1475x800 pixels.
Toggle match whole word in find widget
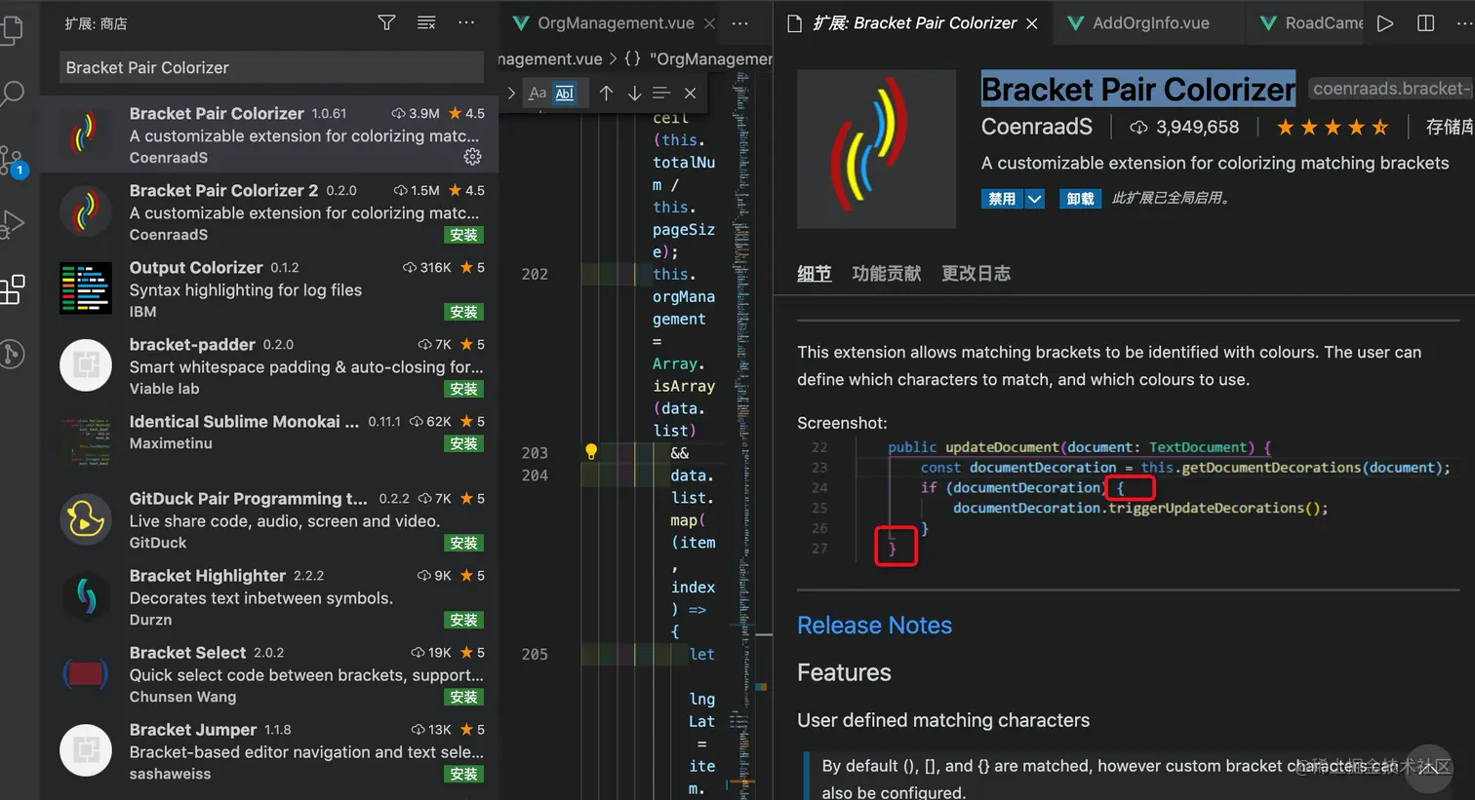tap(565, 93)
